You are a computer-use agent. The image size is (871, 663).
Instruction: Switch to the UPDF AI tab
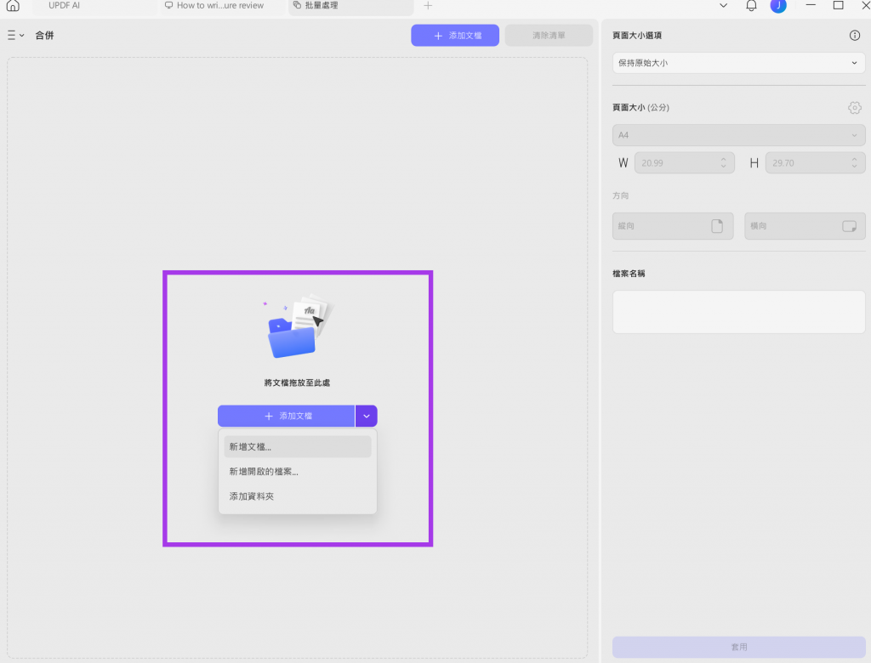coord(64,6)
